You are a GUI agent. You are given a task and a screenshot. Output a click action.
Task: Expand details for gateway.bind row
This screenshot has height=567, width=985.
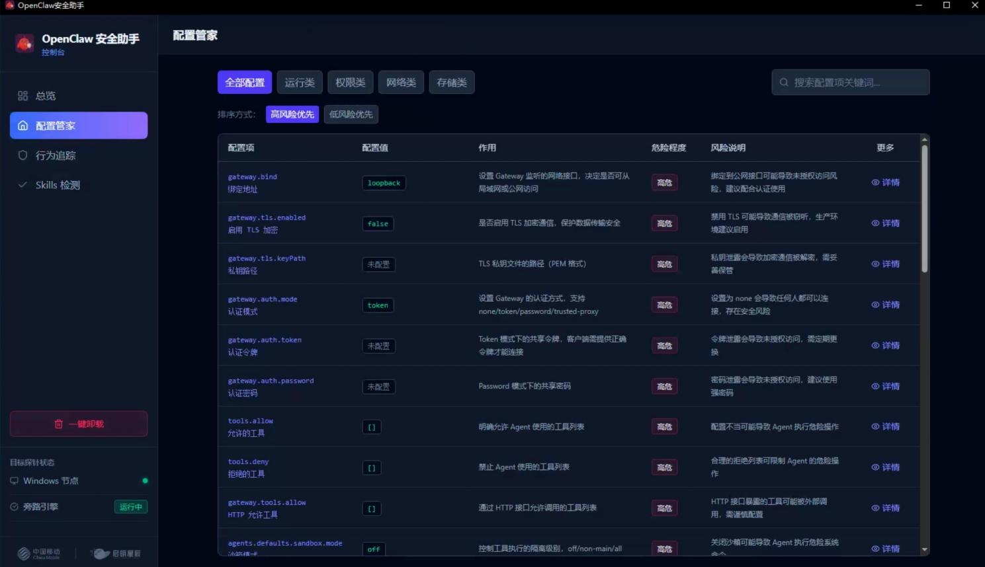coord(885,182)
